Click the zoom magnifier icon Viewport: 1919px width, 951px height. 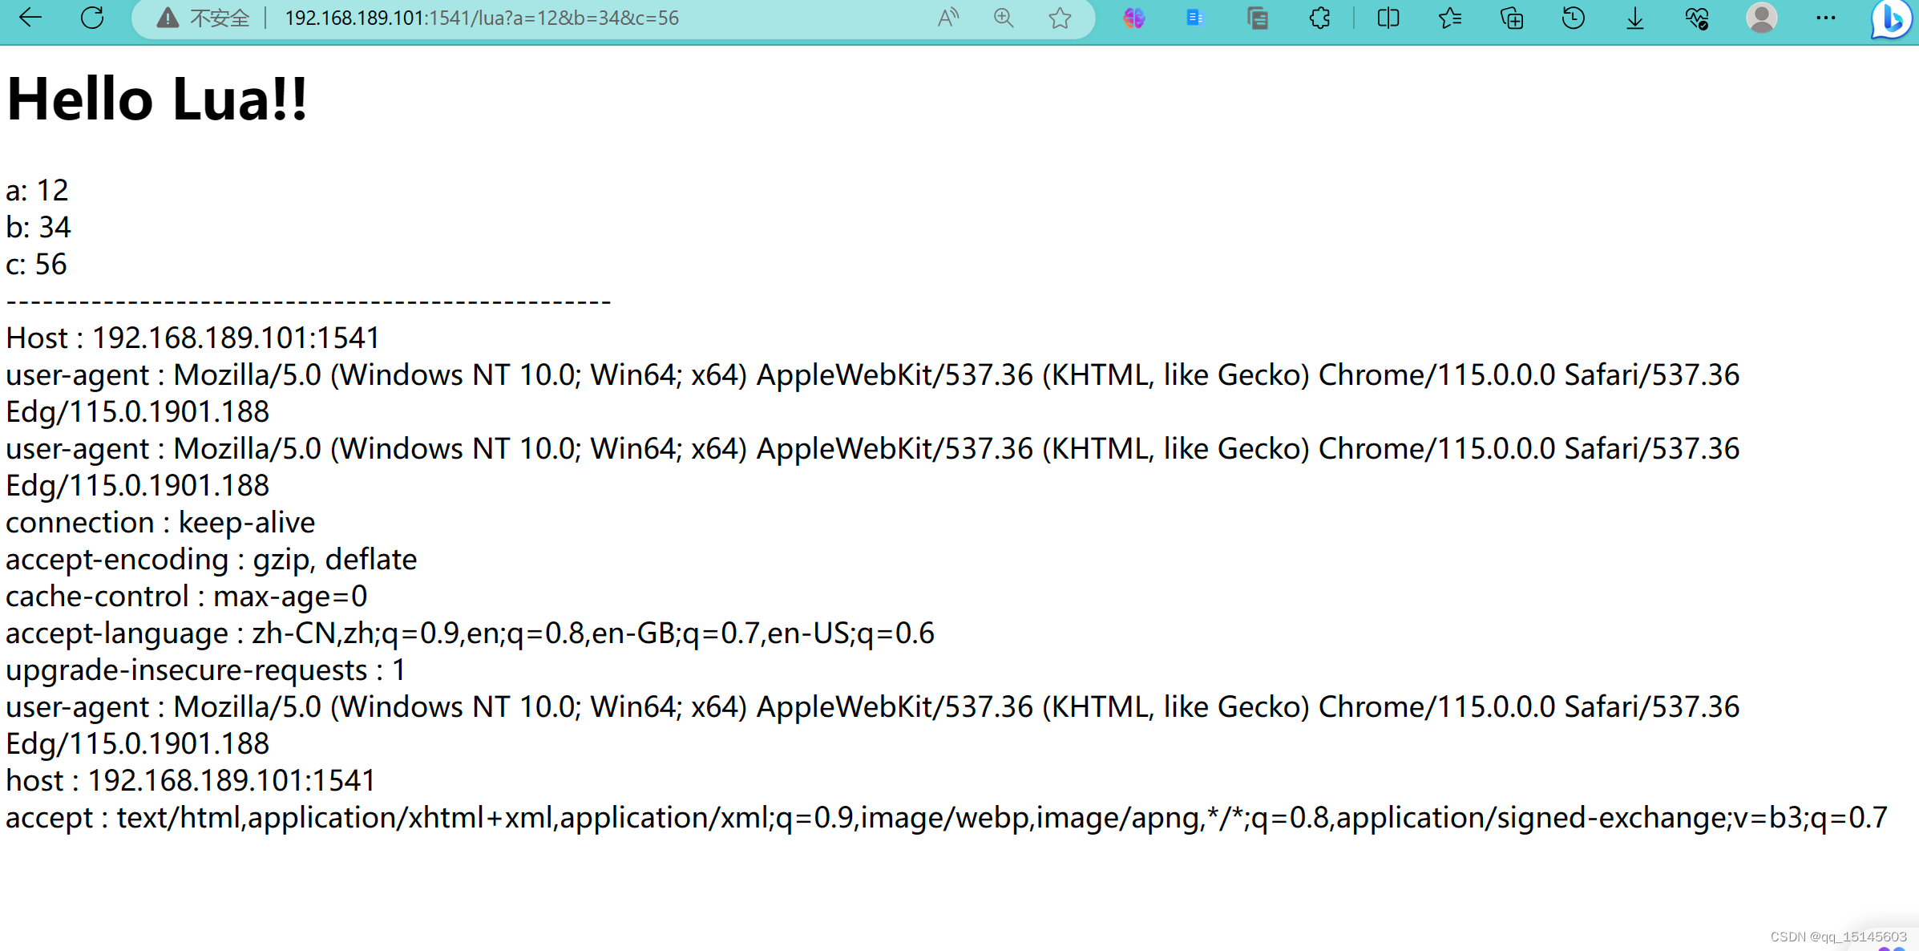[1004, 18]
